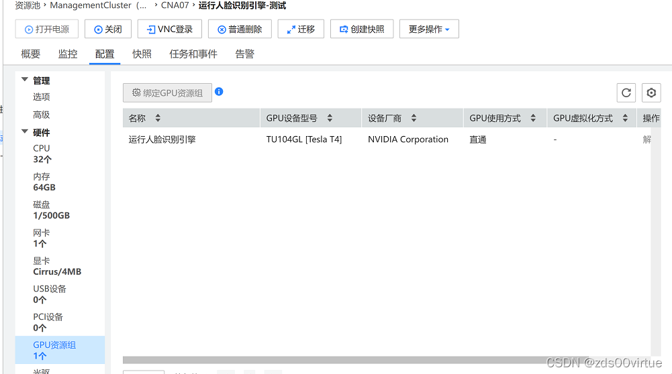Click the 解 unbind link in row
672x374 pixels.
pyautogui.click(x=646, y=139)
